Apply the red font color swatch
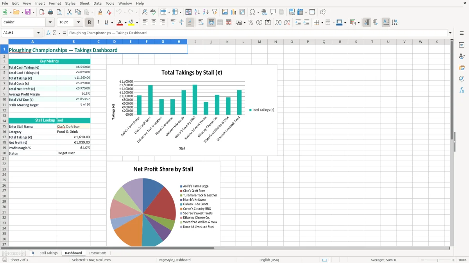Screen dimensions: 469x263 tap(120, 23)
